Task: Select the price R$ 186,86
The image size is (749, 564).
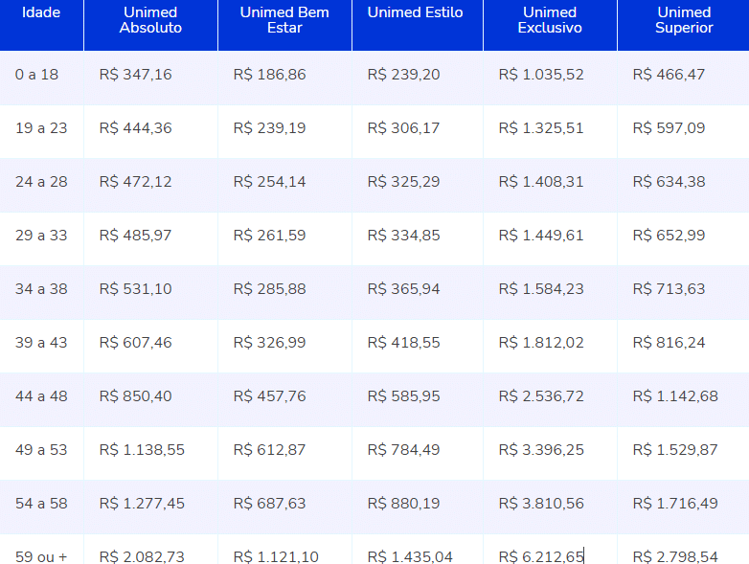Action: pyautogui.click(x=270, y=75)
